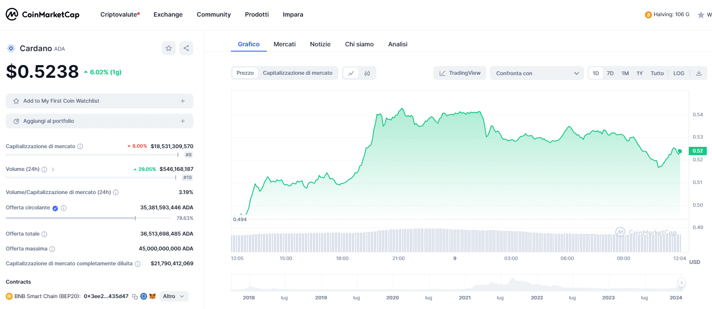
Task: Switch to the candlestick chart icon
Action: pyautogui.click(x=367, y=73)
